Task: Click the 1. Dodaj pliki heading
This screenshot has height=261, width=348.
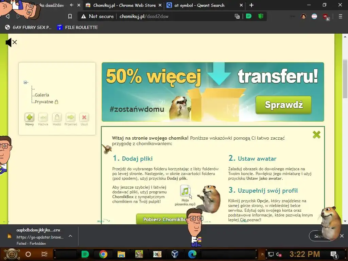Action: (133, 158)
